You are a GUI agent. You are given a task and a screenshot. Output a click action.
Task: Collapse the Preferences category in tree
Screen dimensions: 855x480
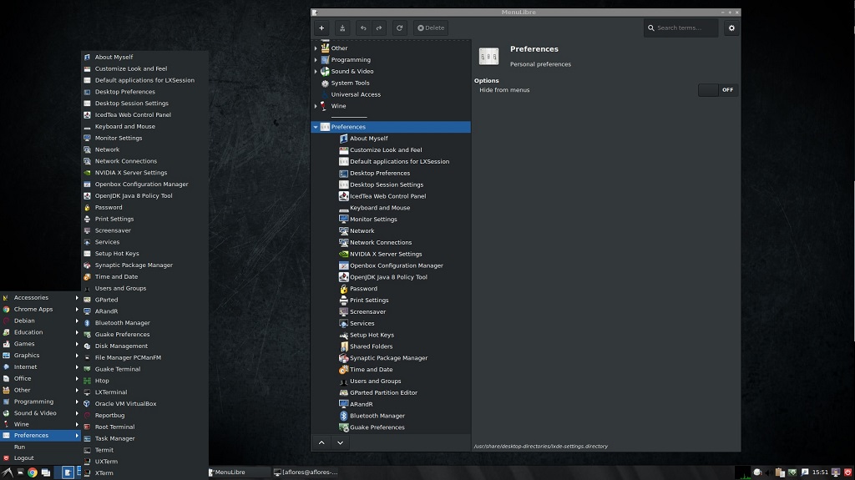[316, 127]
